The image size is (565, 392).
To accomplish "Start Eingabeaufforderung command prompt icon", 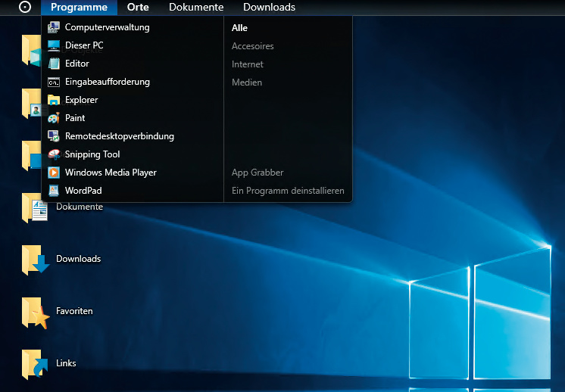I will [53, 82].
